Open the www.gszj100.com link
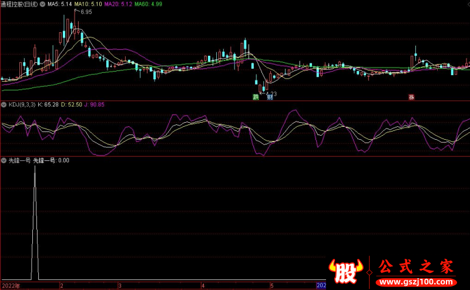The image size is (470, 290). 417,282
